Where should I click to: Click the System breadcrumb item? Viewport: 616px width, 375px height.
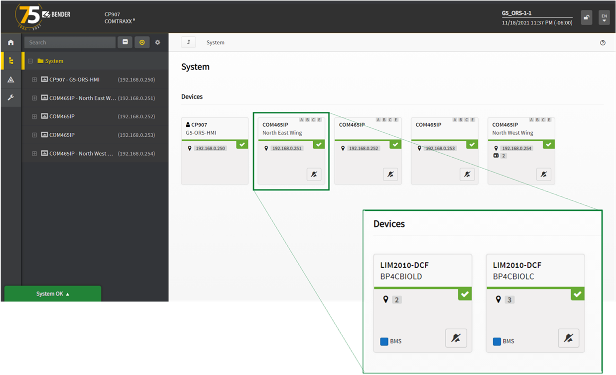215,43
